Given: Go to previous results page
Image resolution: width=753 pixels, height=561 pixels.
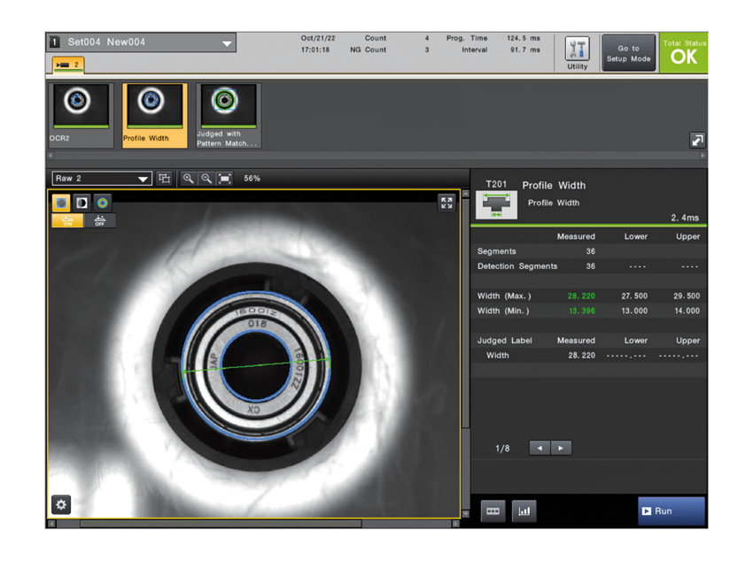Looking at the screenshot, I should click(x=540, y=448).
